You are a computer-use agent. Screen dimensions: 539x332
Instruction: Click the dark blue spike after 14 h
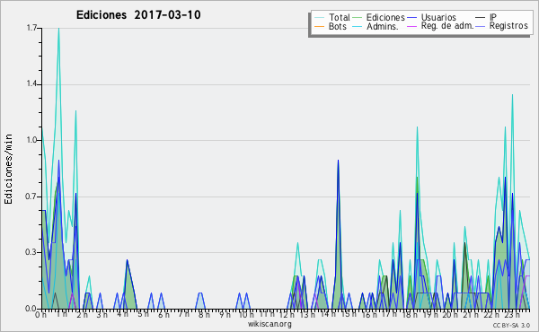(x=339, y=162)
